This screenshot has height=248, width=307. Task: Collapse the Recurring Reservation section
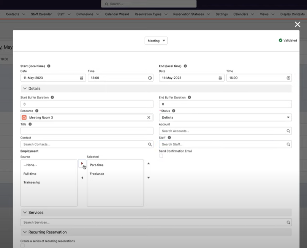point(25,232)
